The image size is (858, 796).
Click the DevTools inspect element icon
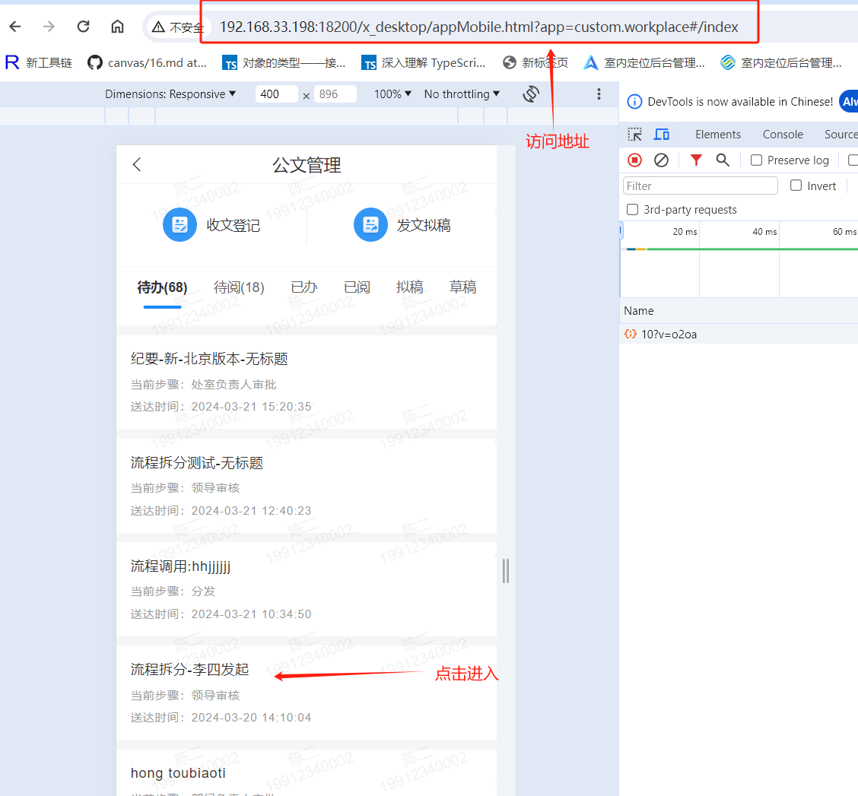[x=634, y=135]
